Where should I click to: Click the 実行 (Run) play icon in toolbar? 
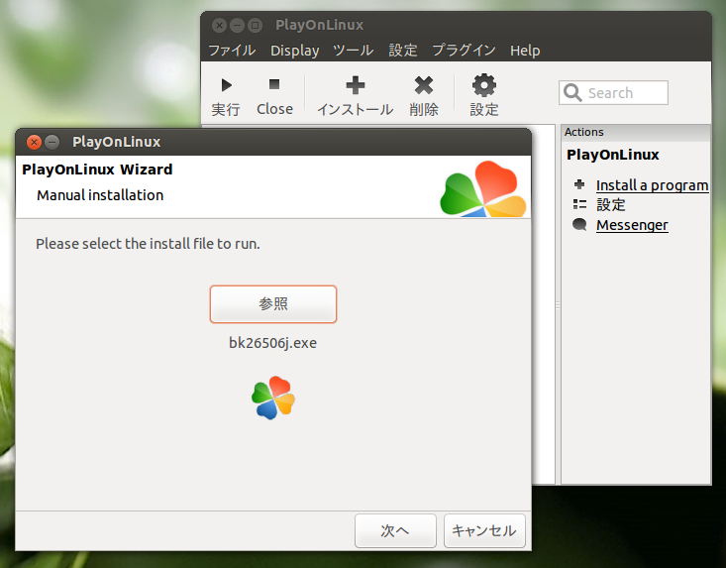(x=227, y=85)
